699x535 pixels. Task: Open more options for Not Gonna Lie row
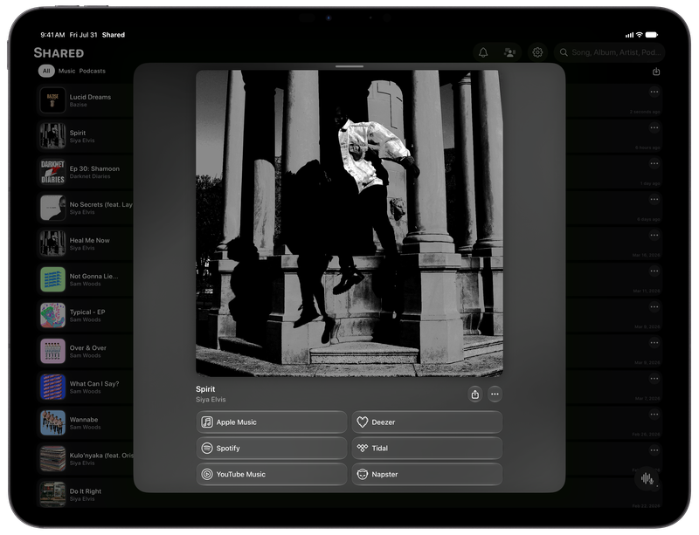pos(654,271)
